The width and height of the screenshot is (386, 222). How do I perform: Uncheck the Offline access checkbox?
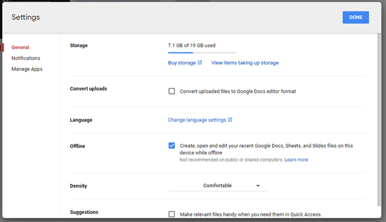[171, 146]
